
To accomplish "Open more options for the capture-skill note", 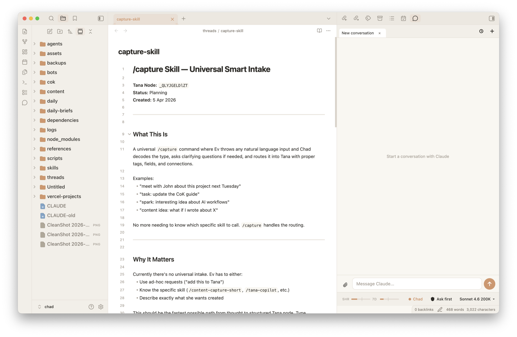I will click(x=328, y=31).
